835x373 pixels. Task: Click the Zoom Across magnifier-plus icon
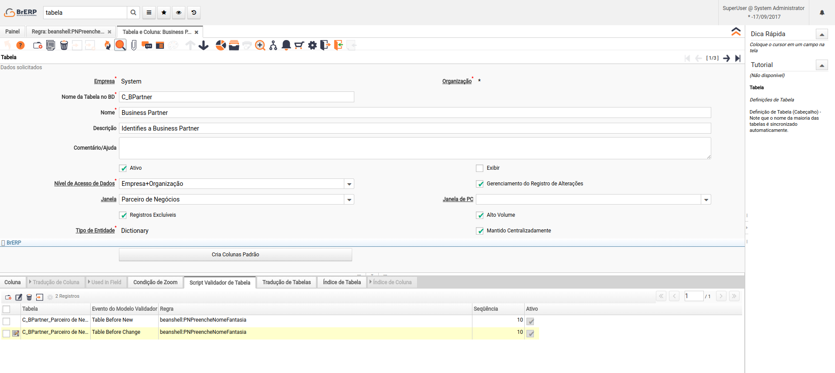[x=260, y=45]
